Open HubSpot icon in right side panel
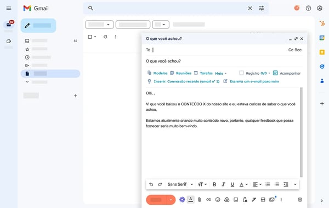The image size is (329, 208). coord(322,23)
